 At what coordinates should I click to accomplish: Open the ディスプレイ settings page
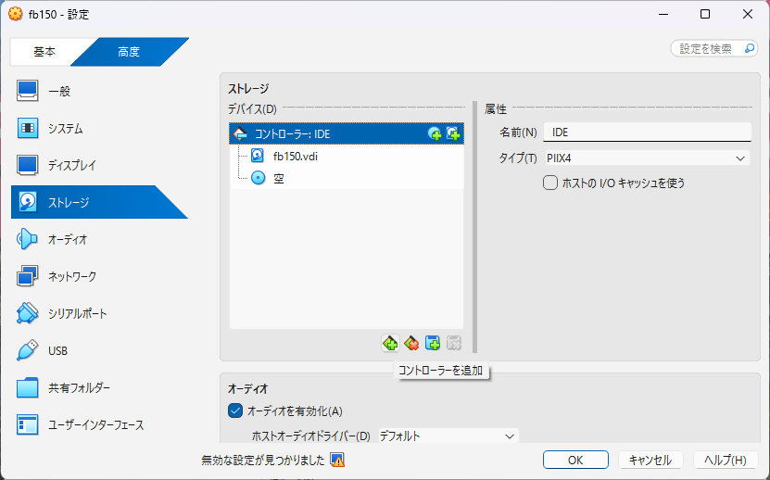tap(98, 165)
